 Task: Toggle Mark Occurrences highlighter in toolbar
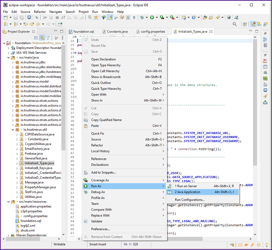[110, 18]
